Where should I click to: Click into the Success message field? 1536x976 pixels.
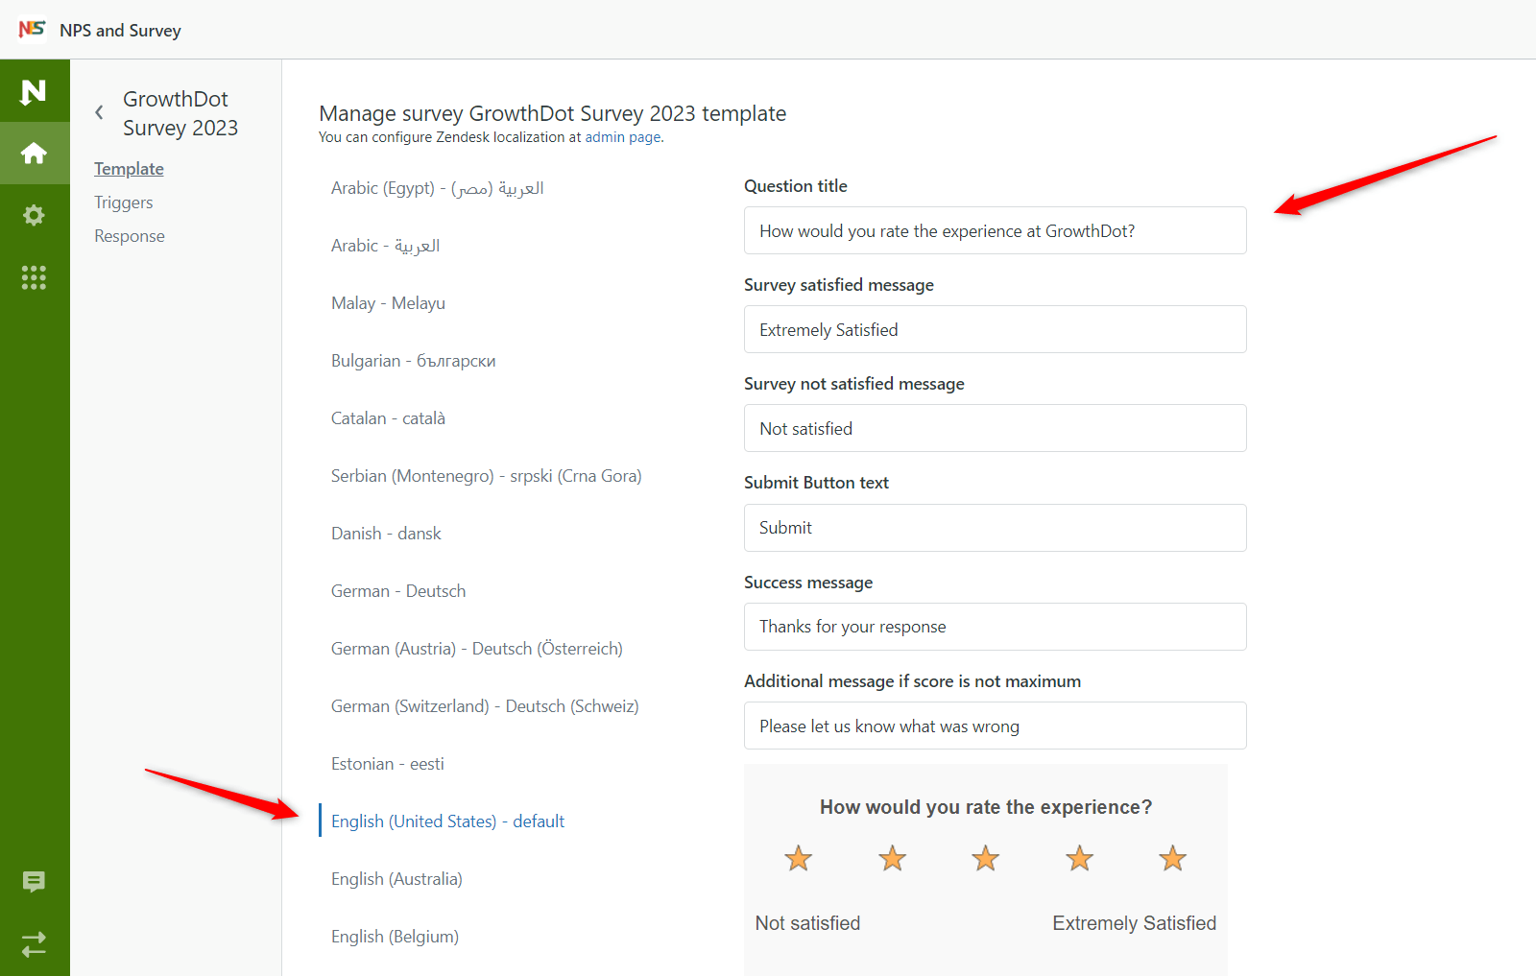995,627
